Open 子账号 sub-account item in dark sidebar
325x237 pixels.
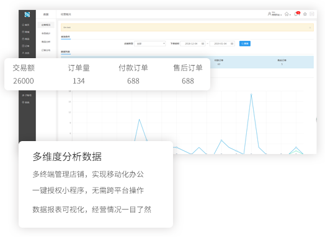tap(27, 95)
